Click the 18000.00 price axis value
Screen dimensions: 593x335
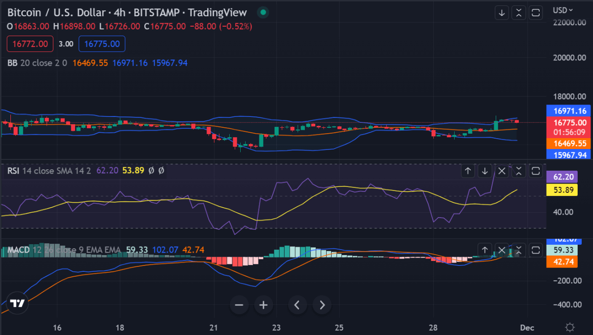pos(570,97)
